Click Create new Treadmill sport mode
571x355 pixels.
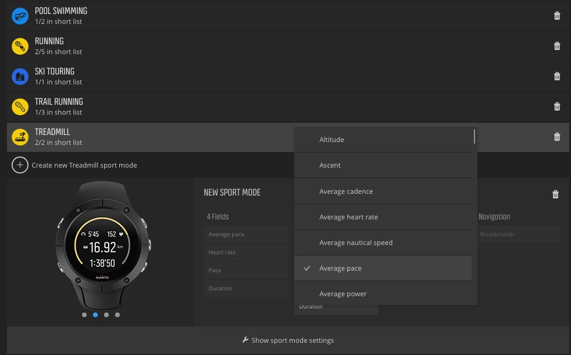84,165
